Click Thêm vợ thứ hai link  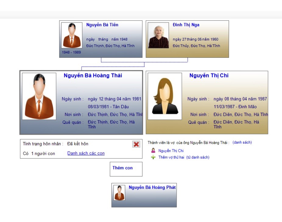pyautogui.click(x=171, y=157)
